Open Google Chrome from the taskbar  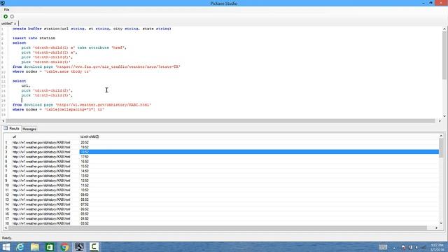click(x=64, y=247)
